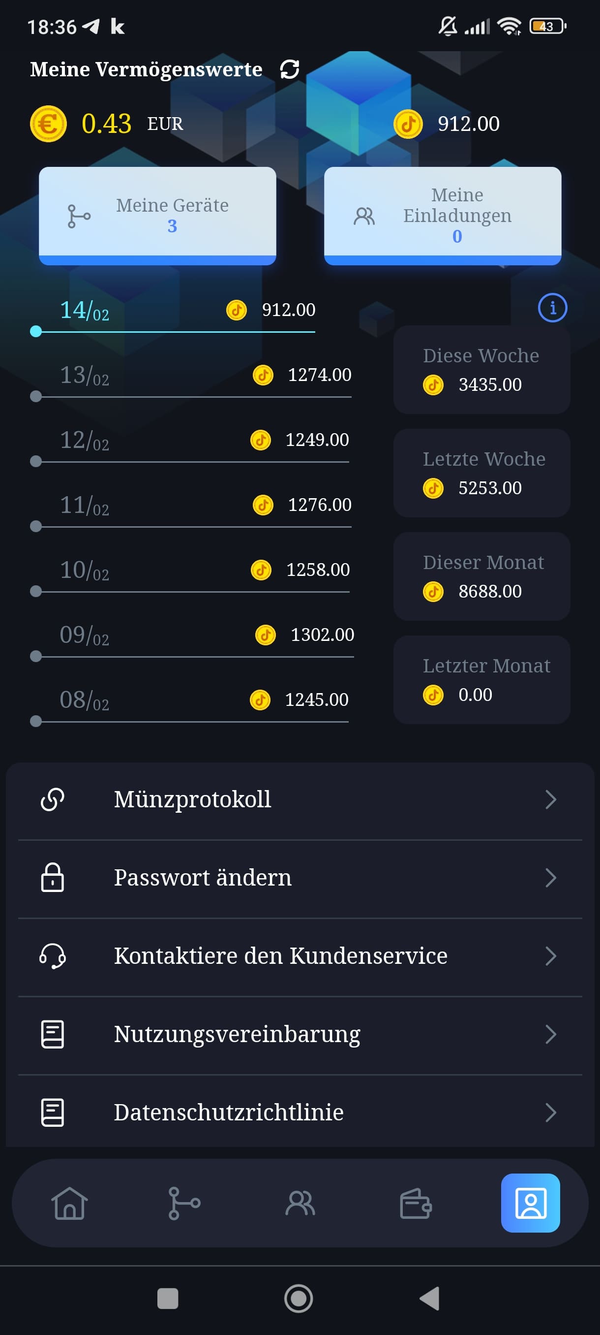Tap the blue info circle icon
The image size is (600, 1335).
pyautogui.click(x=552, y=308)
